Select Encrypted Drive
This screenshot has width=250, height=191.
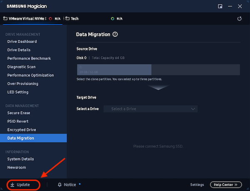pos(22,130)
